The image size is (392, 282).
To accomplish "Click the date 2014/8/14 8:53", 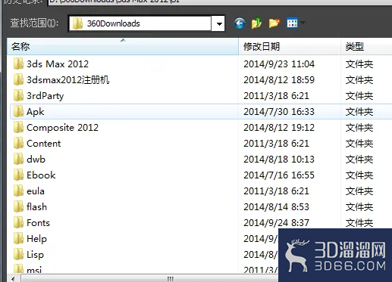I will pyautogui.click(x=276, y=207).
